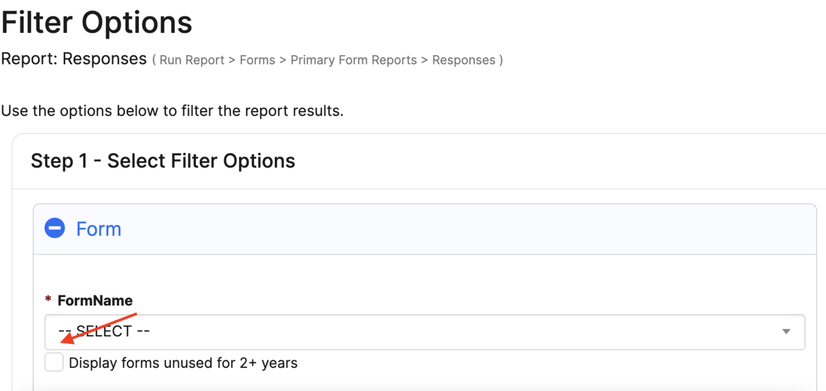Click the FormName dropdown caret arrow
This screenshot has height=391, width=826.
(x=786, y=331)
